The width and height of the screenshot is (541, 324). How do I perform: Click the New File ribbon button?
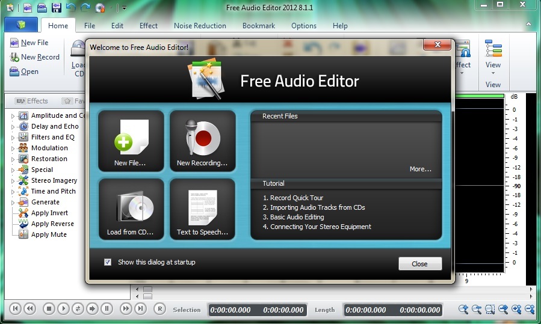pyautogui.click(x=29, y=43)
